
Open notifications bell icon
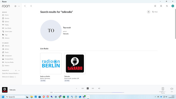pos(155,6)
